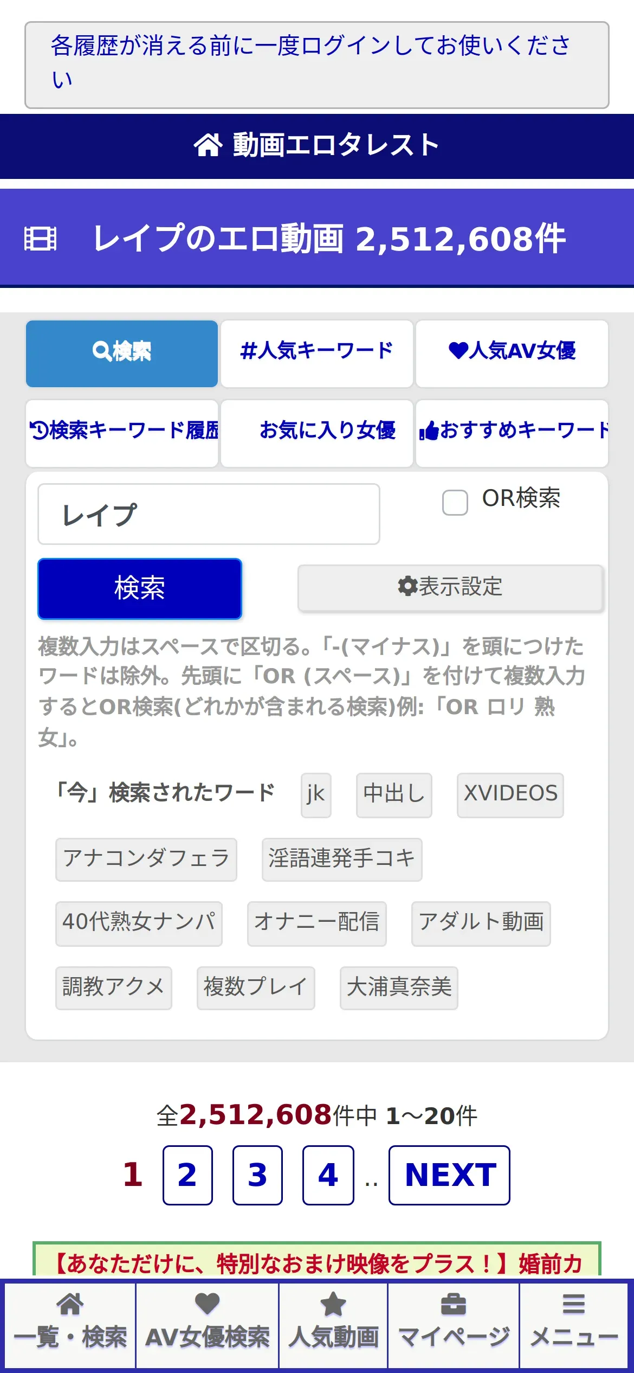This screenshot has height=1373, width=634.
Task: Open 人気動画 star icon in bottom bar
Action: pyautogui.click(x=333, y=1304)
